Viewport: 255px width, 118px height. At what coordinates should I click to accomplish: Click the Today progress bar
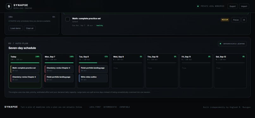25,63
